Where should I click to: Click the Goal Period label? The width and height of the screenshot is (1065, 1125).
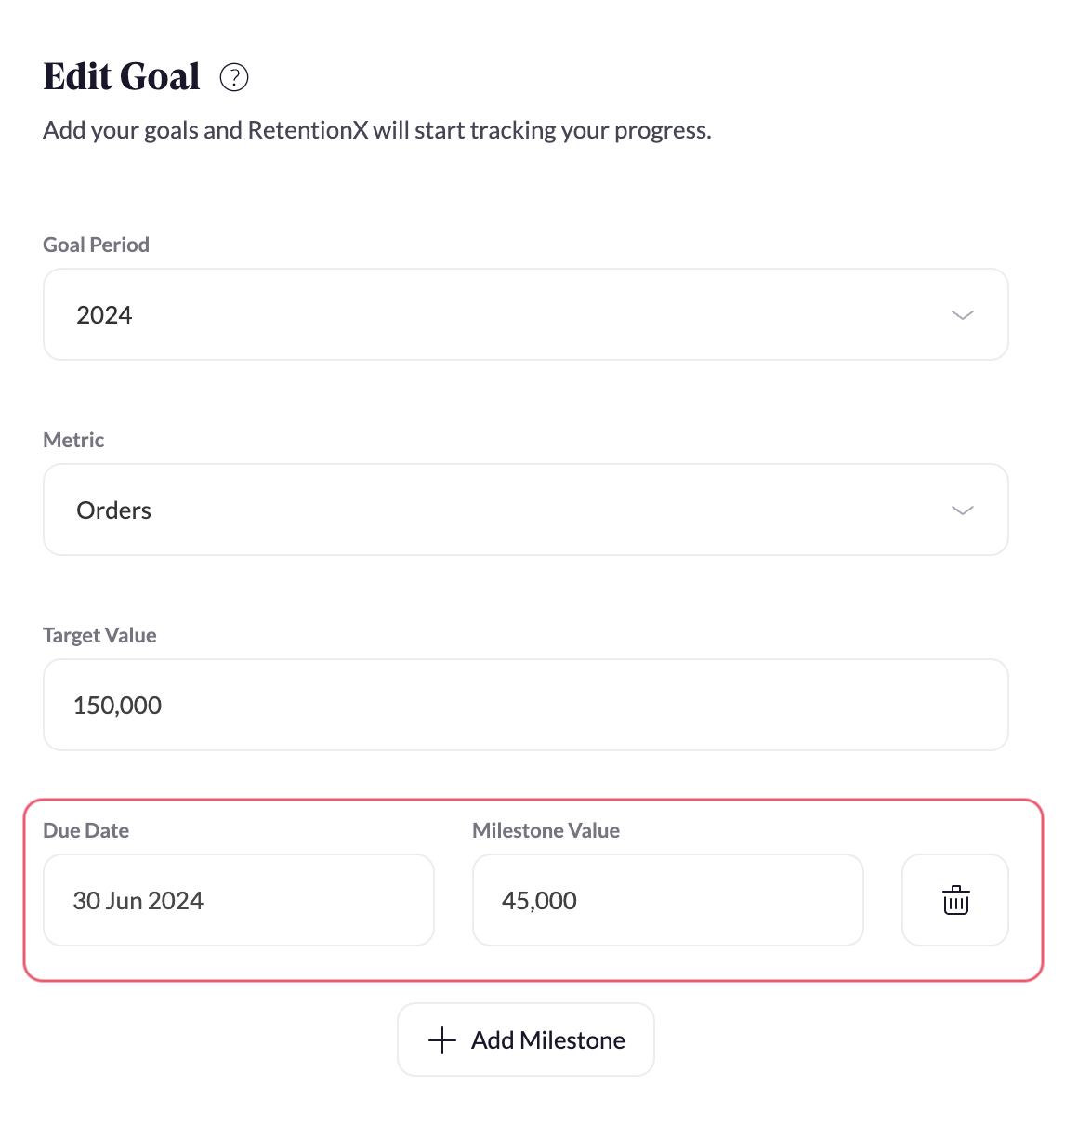tap(97, 245)
